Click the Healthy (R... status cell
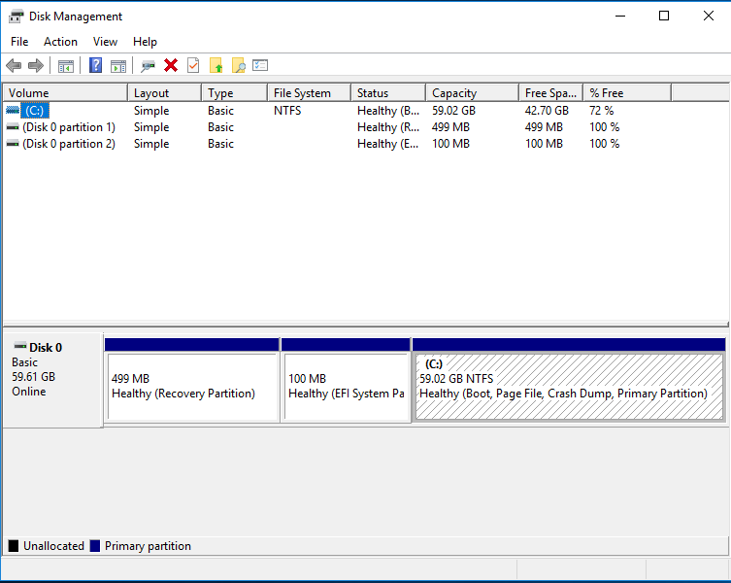Screen dimensions: 731x583 (388, 127)
